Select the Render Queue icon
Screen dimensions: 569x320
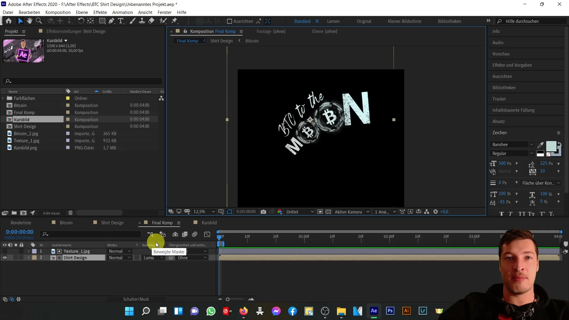tap(21, 223)
